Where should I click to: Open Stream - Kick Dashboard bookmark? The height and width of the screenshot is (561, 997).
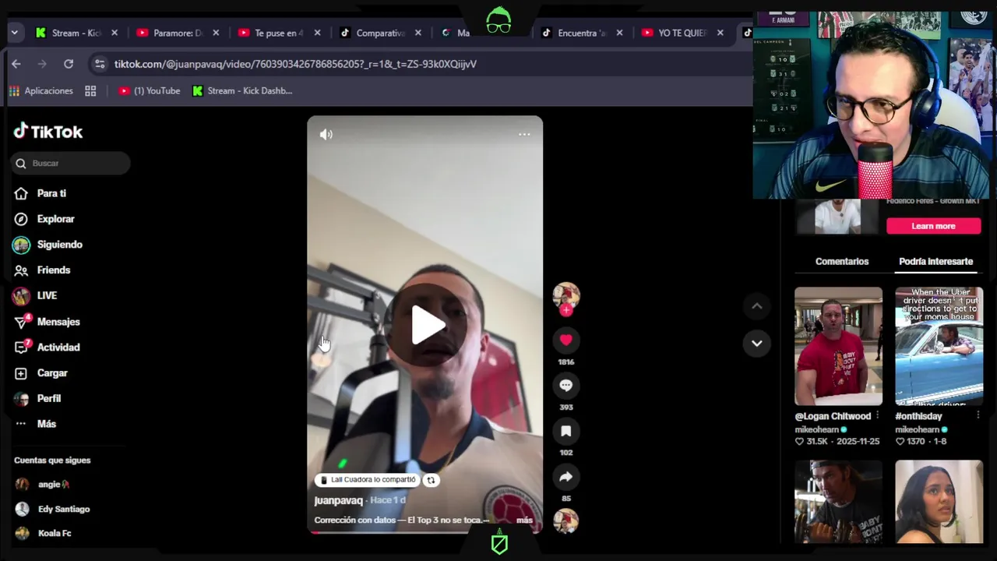(x=242, y=91)
